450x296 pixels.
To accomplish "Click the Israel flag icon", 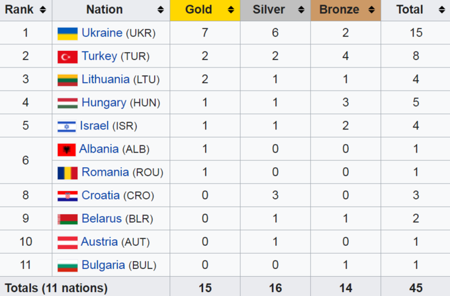I will 67,126.
